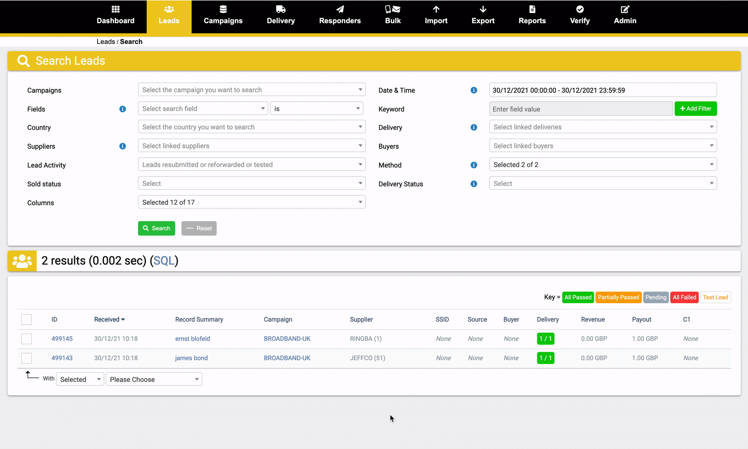The width and height of the screenshot is (748, 449).
Task: Click the Delivery truck icon
Action: point(281,9)
